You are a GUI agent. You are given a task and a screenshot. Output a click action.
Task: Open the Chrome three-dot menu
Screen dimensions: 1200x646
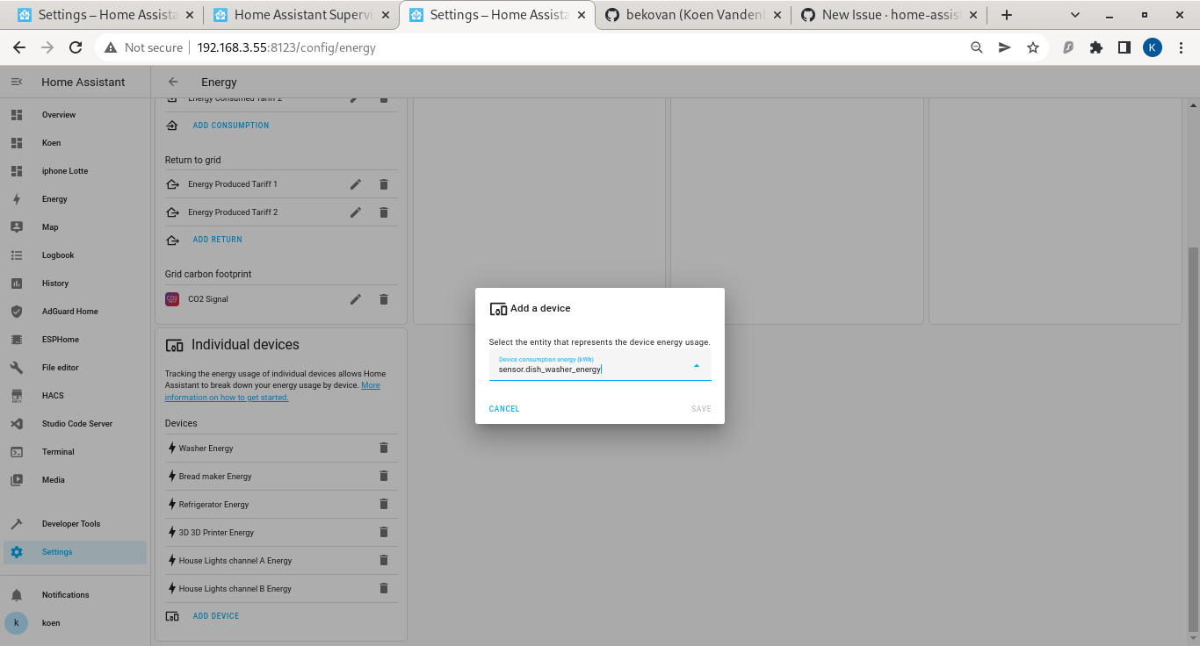coord(1181,47)
